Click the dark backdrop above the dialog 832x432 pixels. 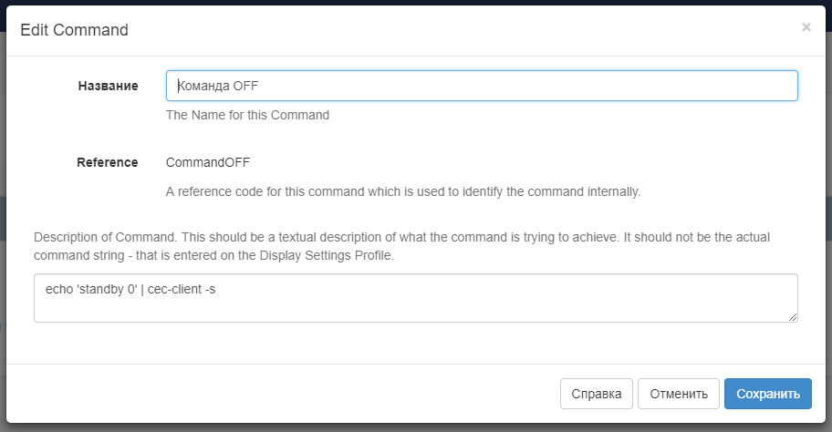coord(416,2)
